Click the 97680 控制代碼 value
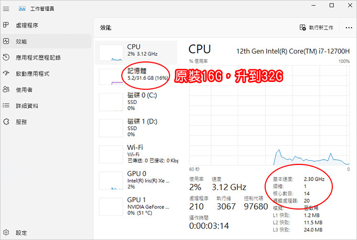 [256, 206]
